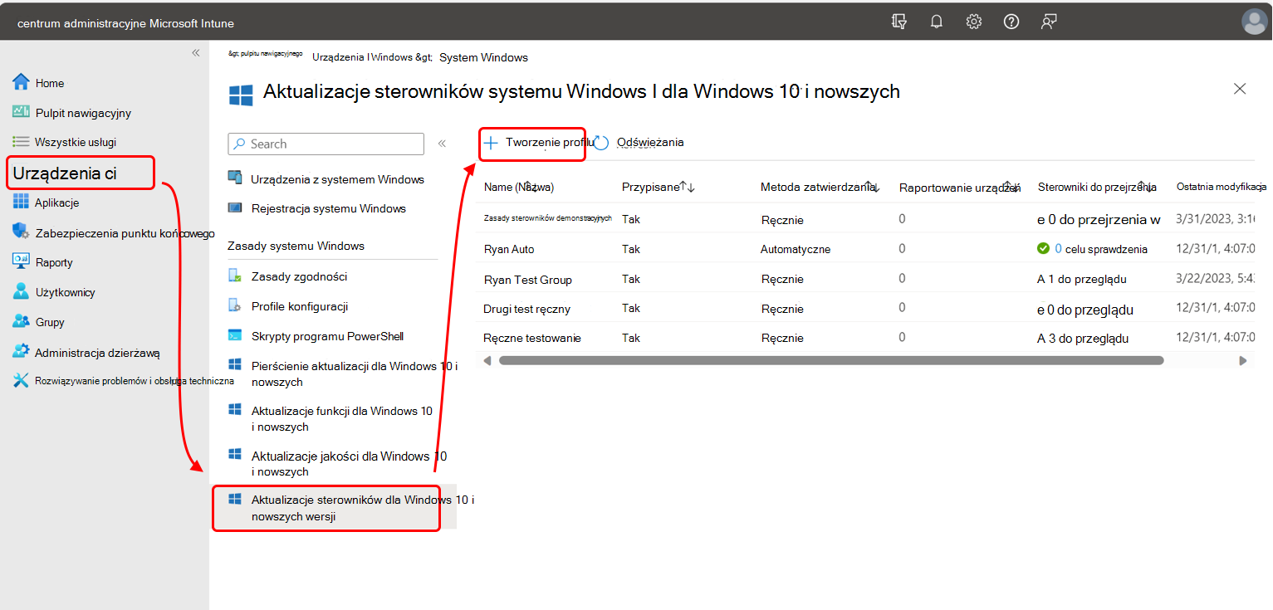Open Urządzenia in the left navigation
Viewport: 1273px width, 610px height.
tap(81, 173)
